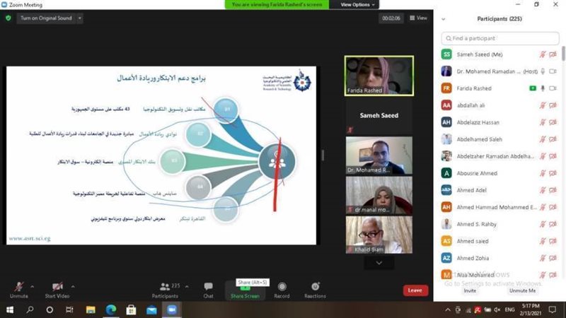Click Abousrie Ahmed muted mic icon

pos(543,173)
